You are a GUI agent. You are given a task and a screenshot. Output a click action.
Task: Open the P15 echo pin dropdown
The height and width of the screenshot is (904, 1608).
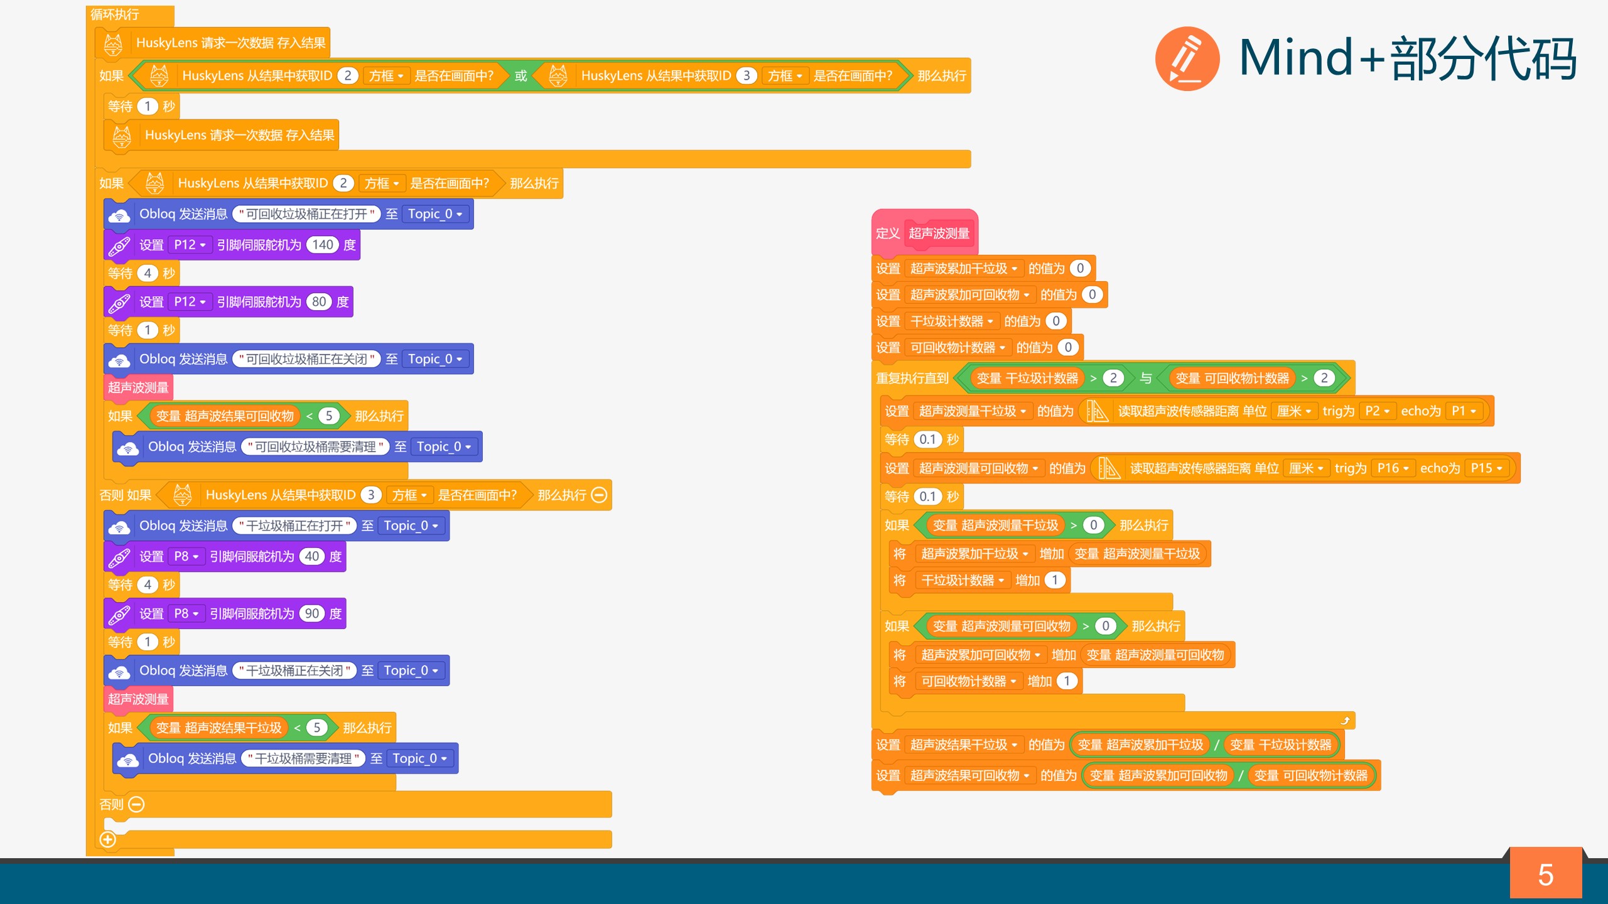pyautogui.click(x=1487, y=468)
